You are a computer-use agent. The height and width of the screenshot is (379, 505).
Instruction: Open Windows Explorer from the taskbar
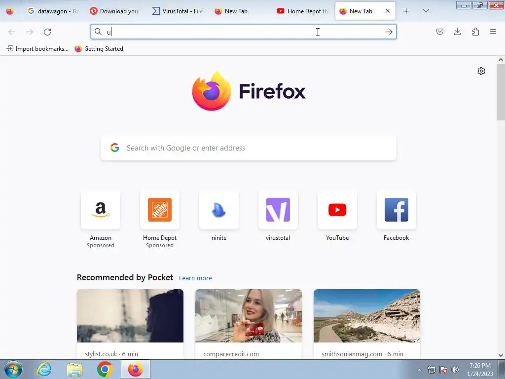coord(74,369)
